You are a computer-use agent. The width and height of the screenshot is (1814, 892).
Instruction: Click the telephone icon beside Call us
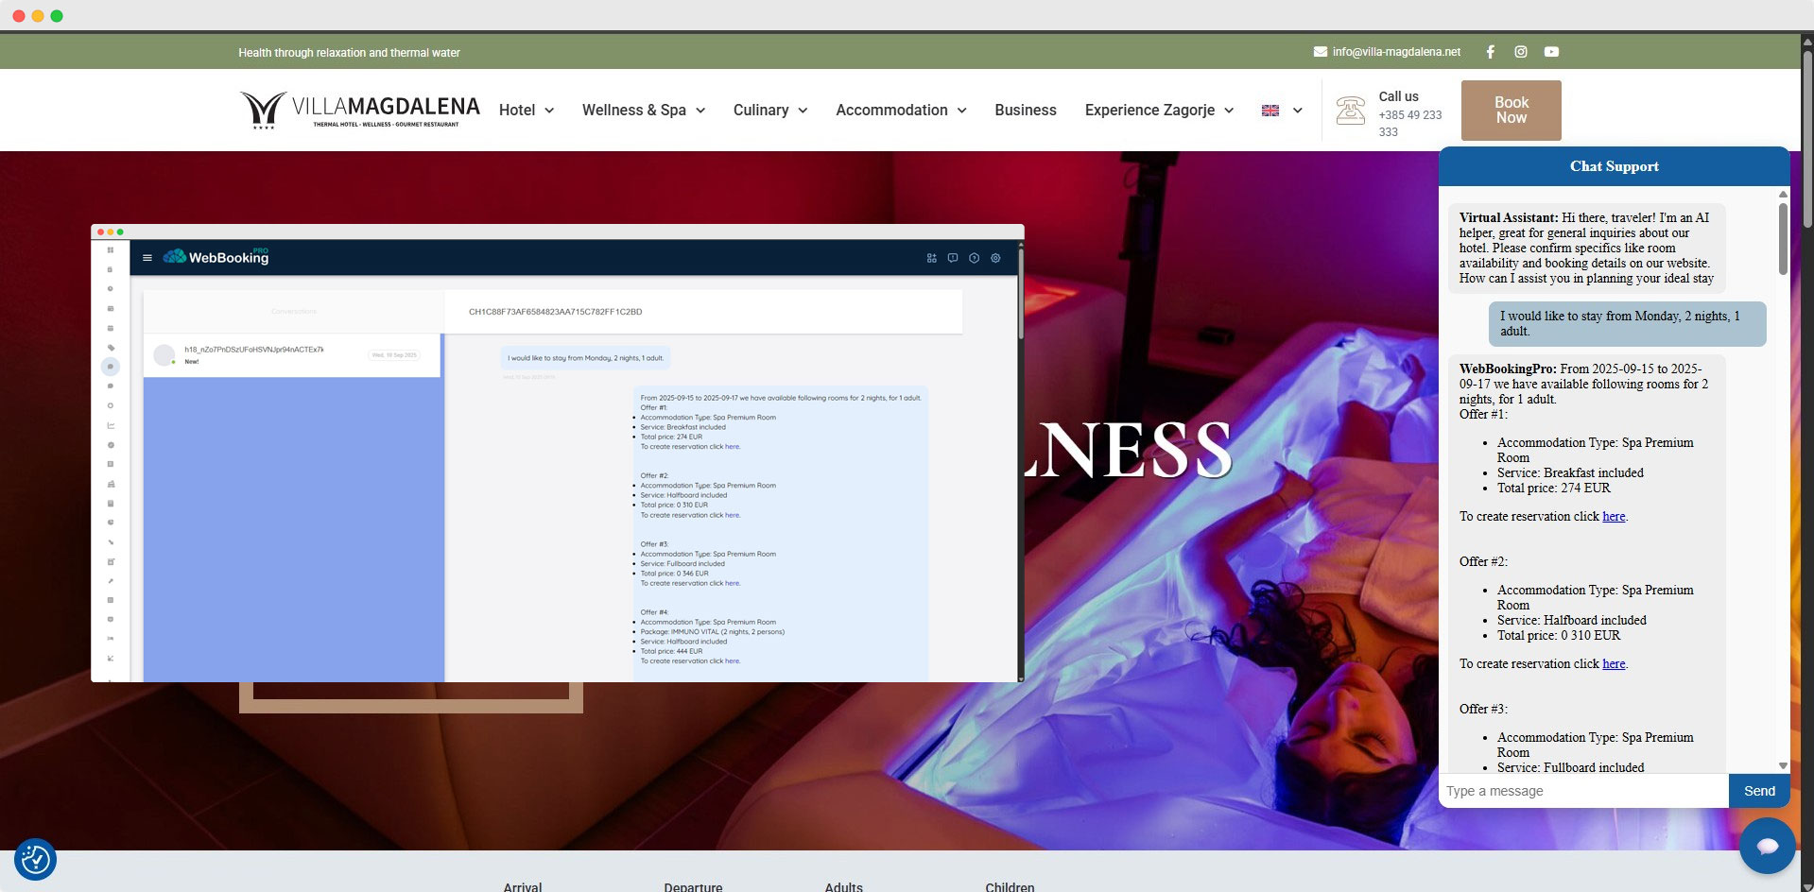(1350, 111)
